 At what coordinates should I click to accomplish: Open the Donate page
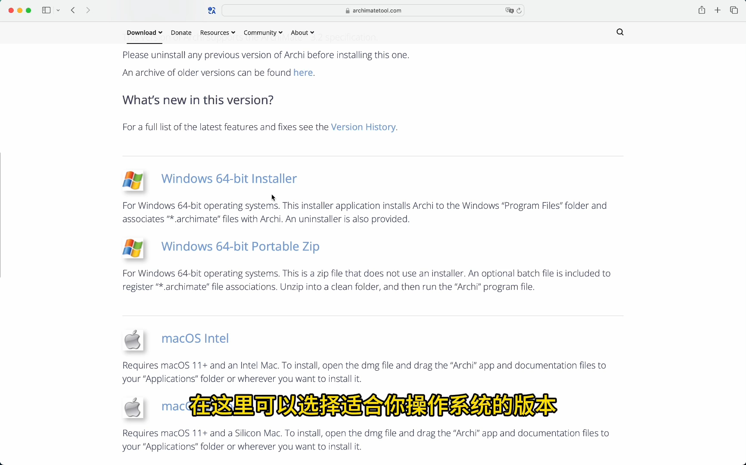click(x=181, y=33)
